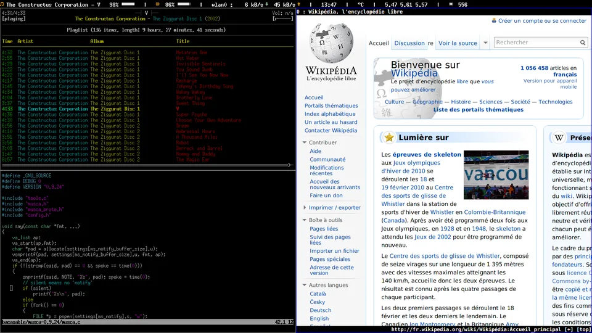Open the dropdown arrow after Voir la source

click(485, 43)
